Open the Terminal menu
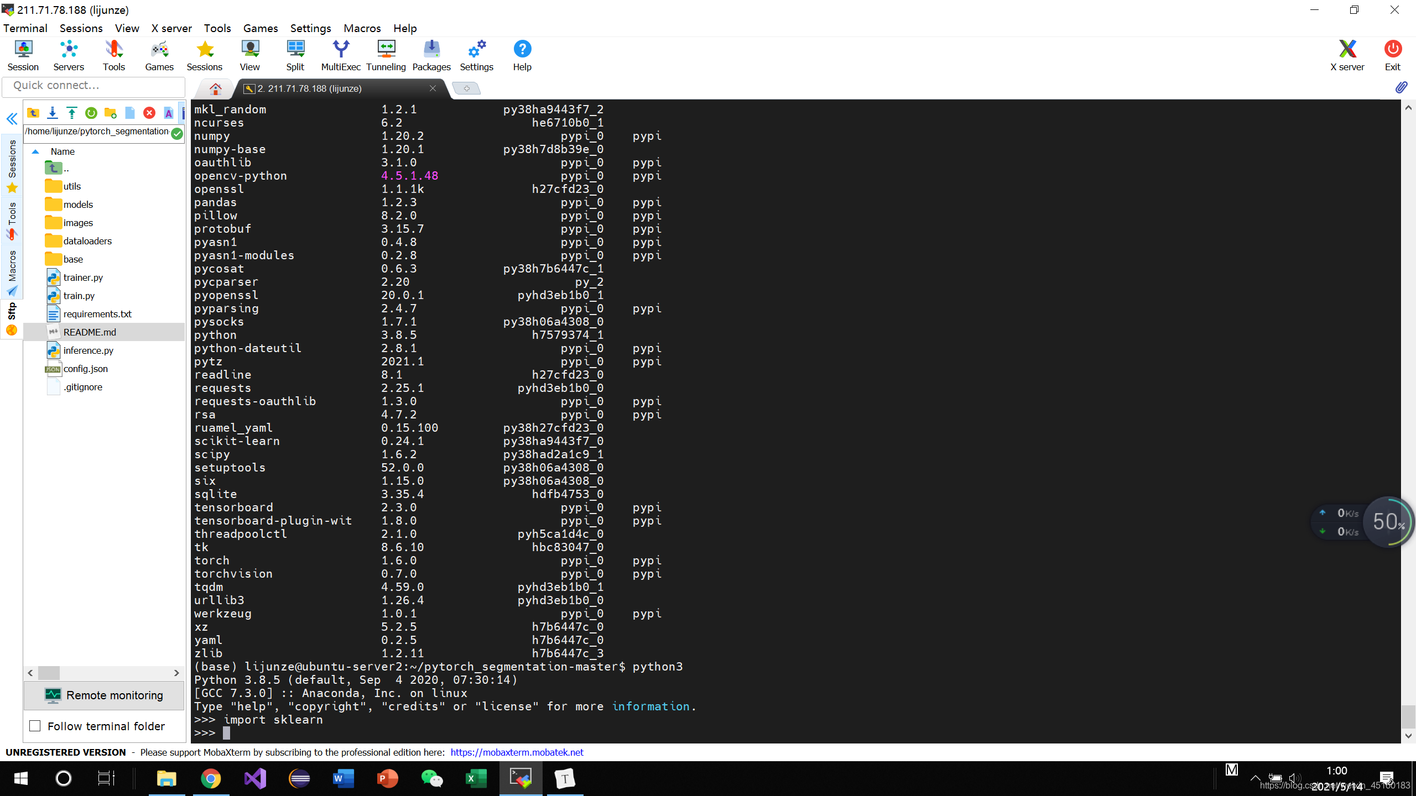This screenshot has width=1416, height=796. point(26,28)
